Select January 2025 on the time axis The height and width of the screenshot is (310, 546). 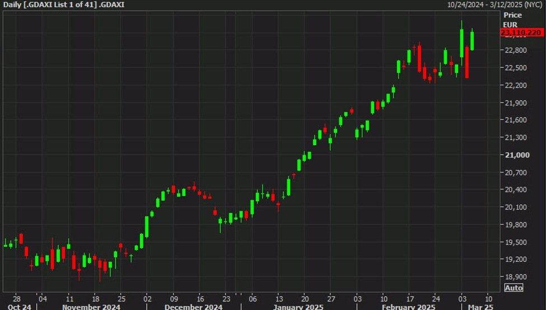point(297,306)
